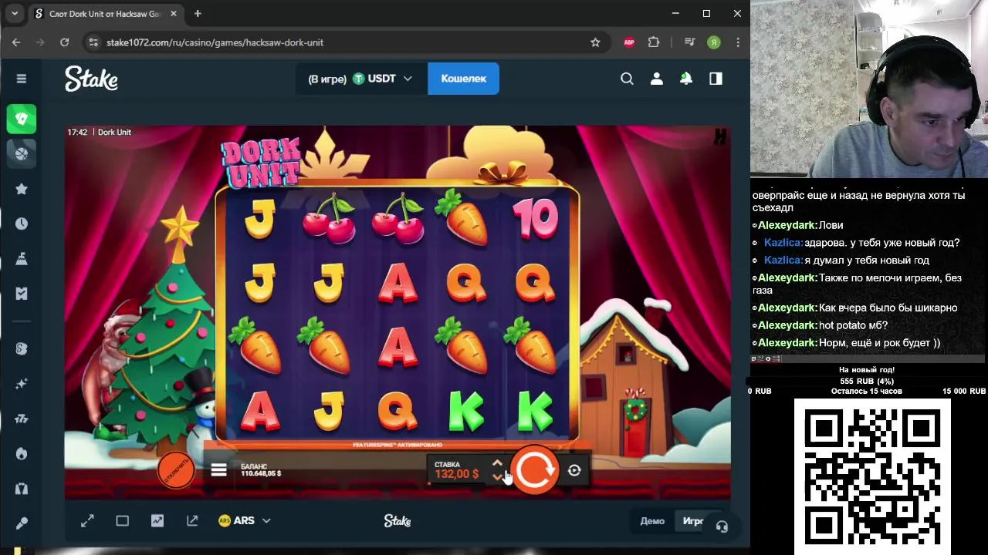The image size is (988, 555).
Task: Open the search magnifier in Stake header
Action: point(627,79)
